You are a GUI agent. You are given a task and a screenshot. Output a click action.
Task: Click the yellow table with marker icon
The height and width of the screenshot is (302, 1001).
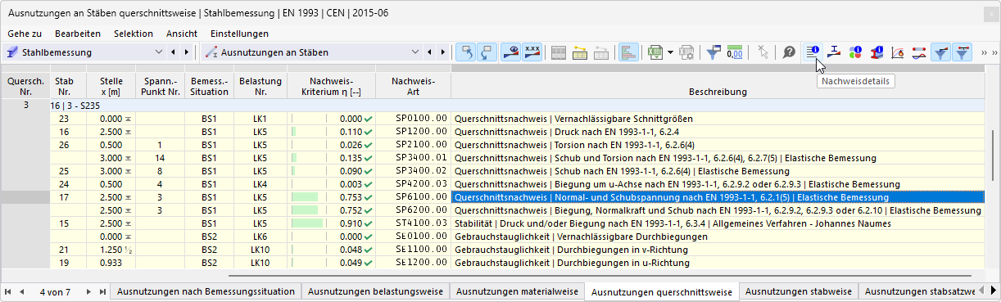point(580,52)
